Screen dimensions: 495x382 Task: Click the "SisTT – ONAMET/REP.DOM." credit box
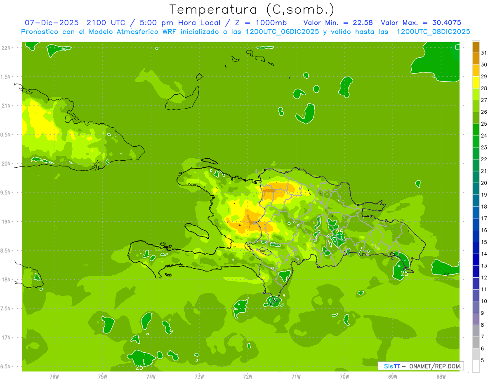tap(420, 366)
